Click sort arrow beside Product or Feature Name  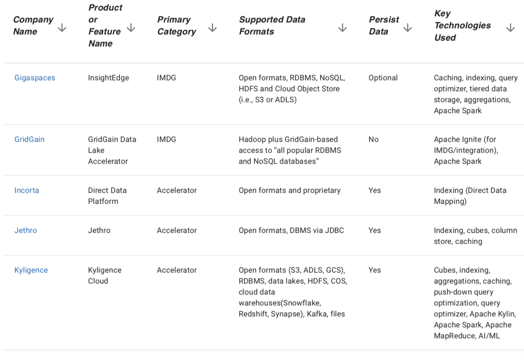[131, 28]
